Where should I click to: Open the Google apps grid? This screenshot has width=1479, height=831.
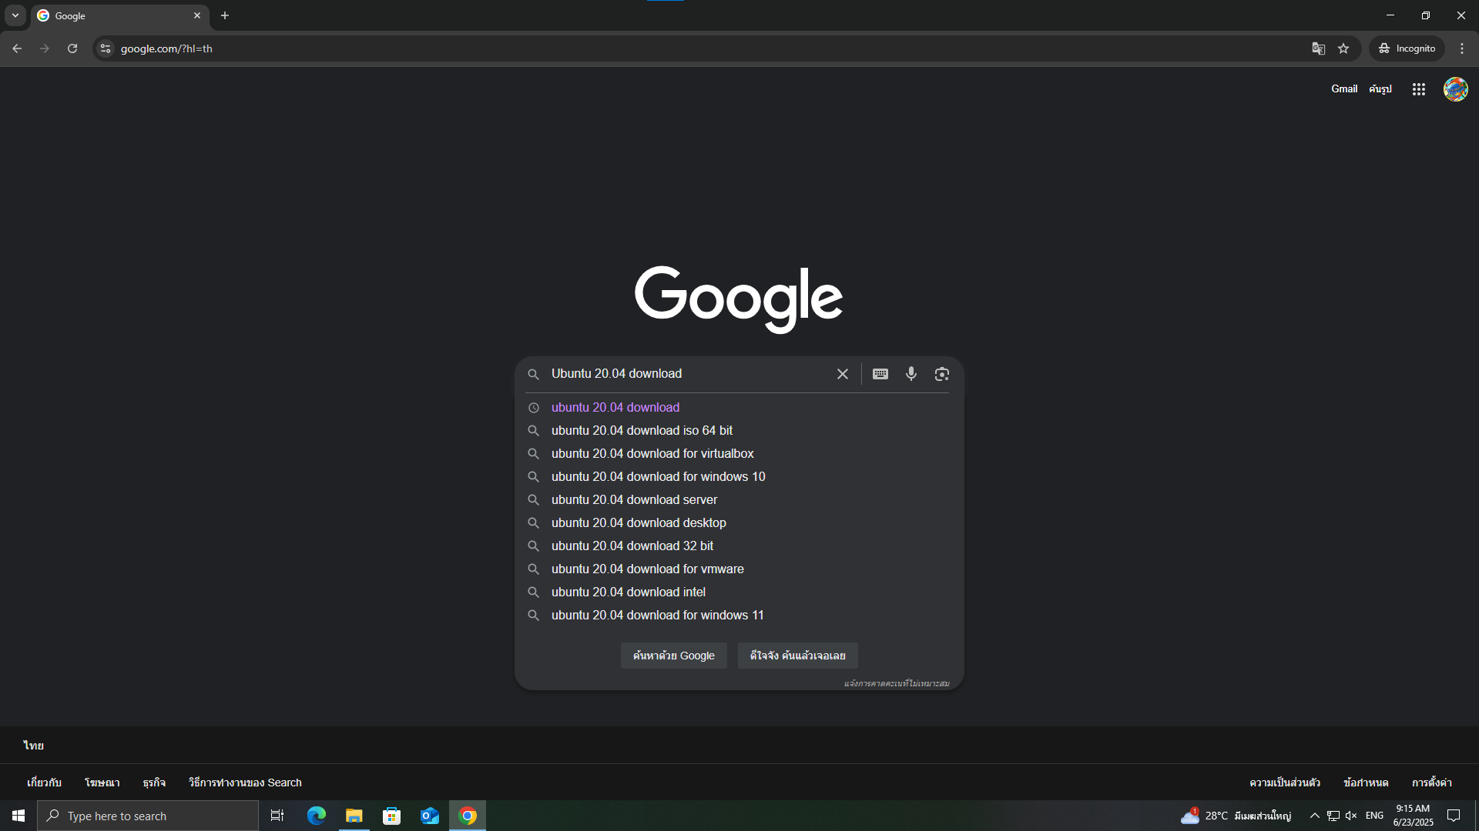click(x=1418, y=89)
